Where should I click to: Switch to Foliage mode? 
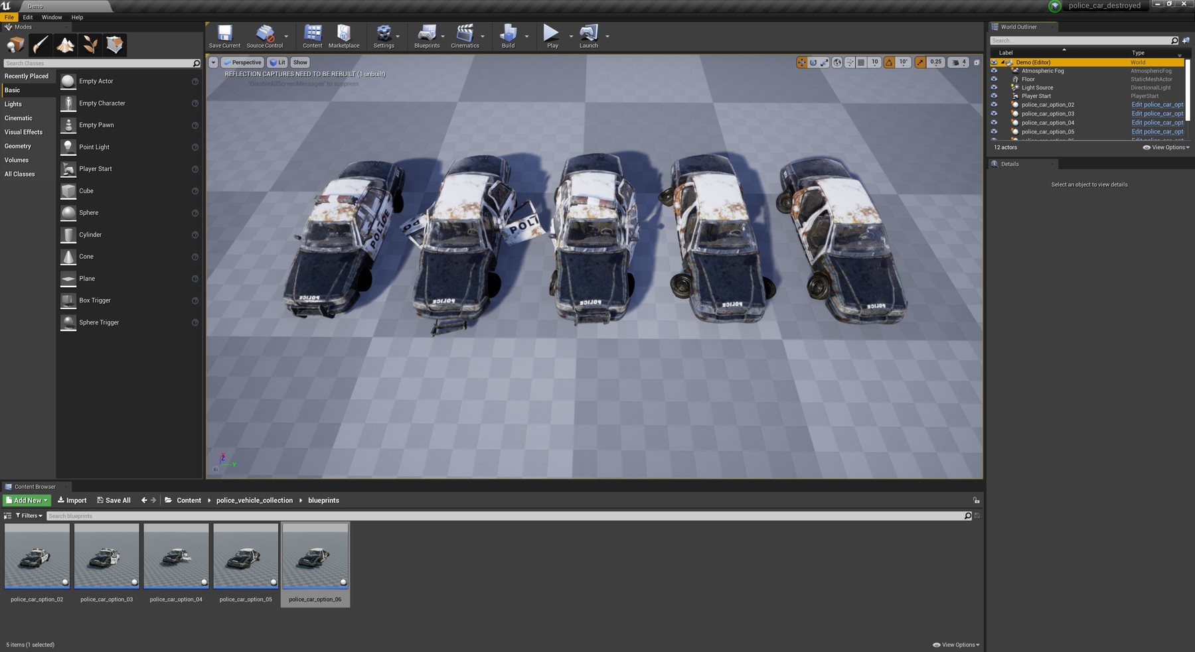tap(90, 45)
